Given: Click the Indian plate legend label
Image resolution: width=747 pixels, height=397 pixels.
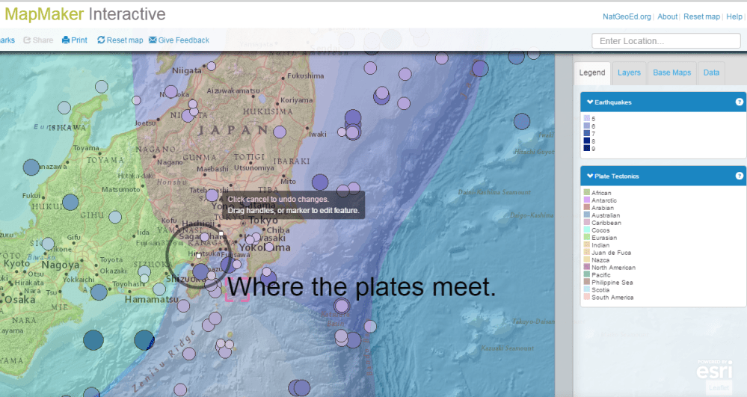Looking at the screenshot, I should [x=600, y=245].
